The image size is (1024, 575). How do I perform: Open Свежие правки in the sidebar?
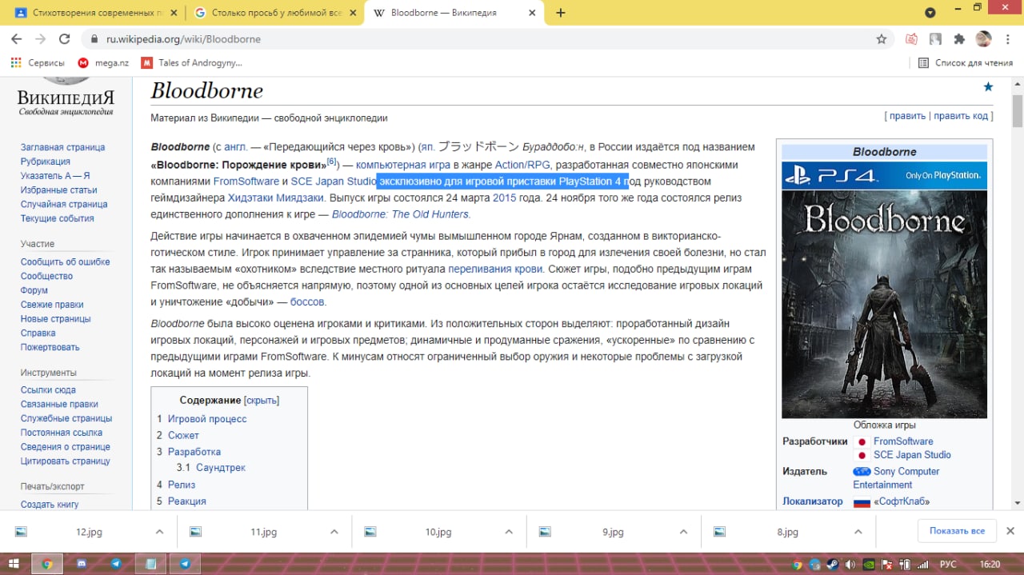point(52,305)
